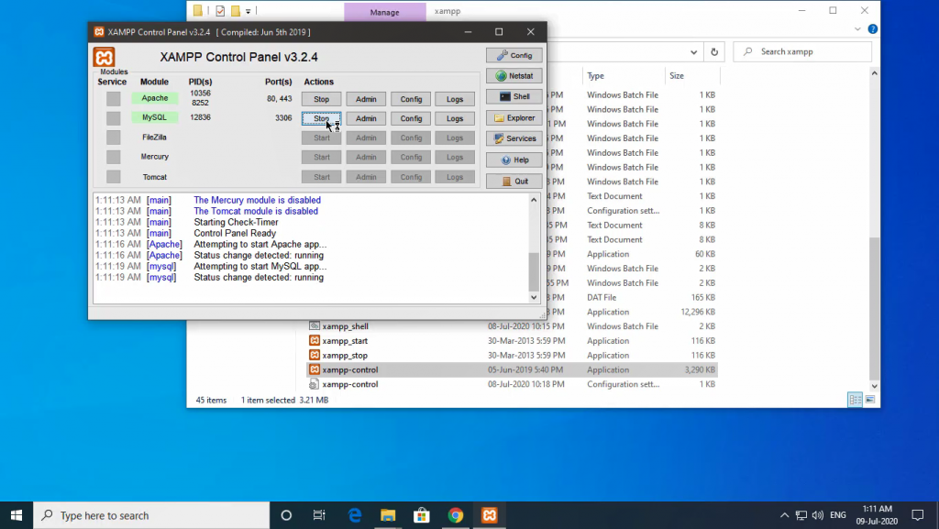Viewport: 939px width, 529px height.
Task: Expand the Explorer ribbon chevron
Action: [857, 28]
